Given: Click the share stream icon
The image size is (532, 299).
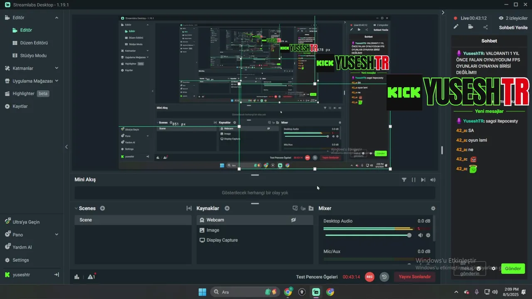Looking at the screenshot, I should 485,27.
